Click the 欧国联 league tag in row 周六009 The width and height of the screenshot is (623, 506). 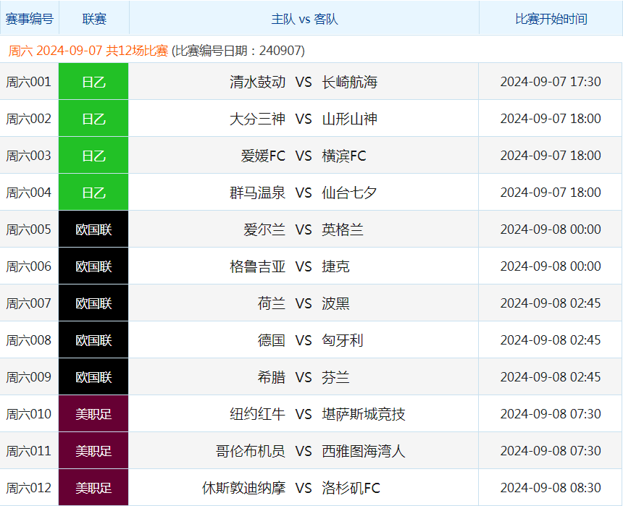tap(93, 377)
